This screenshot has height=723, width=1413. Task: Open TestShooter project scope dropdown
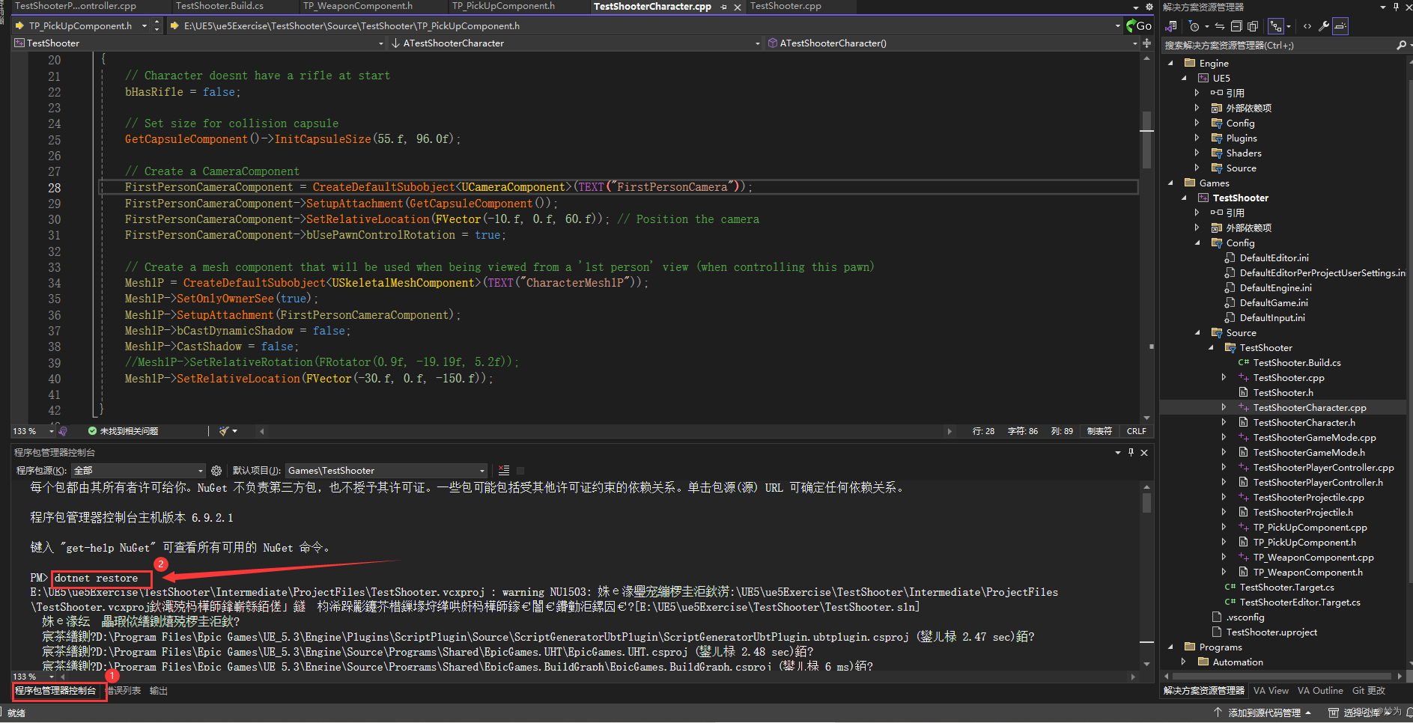pyautogui.click(x=381, y=43)
